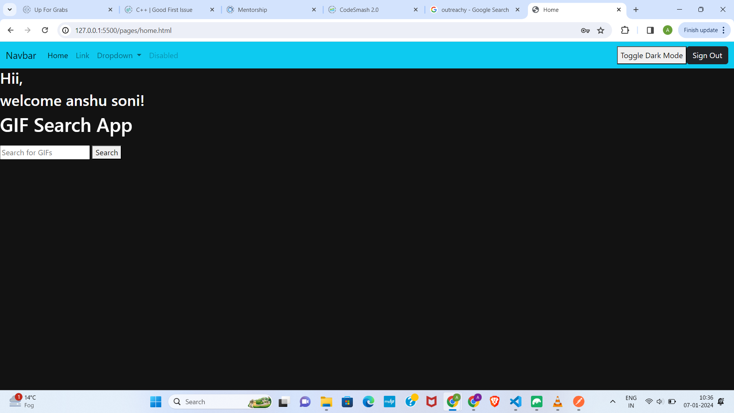The width and height of the screenshot is (734, 413).
Task: Open Brave browser from taskbar
Action: [x=494, y=402]
